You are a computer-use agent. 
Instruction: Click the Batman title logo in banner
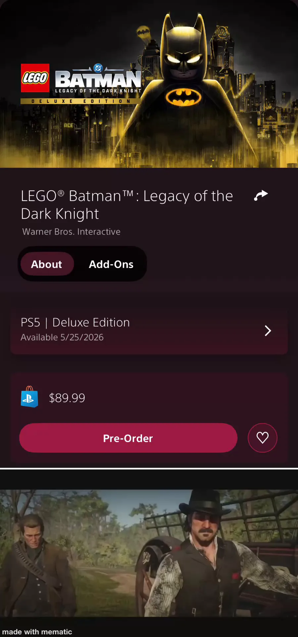[98, 80]
